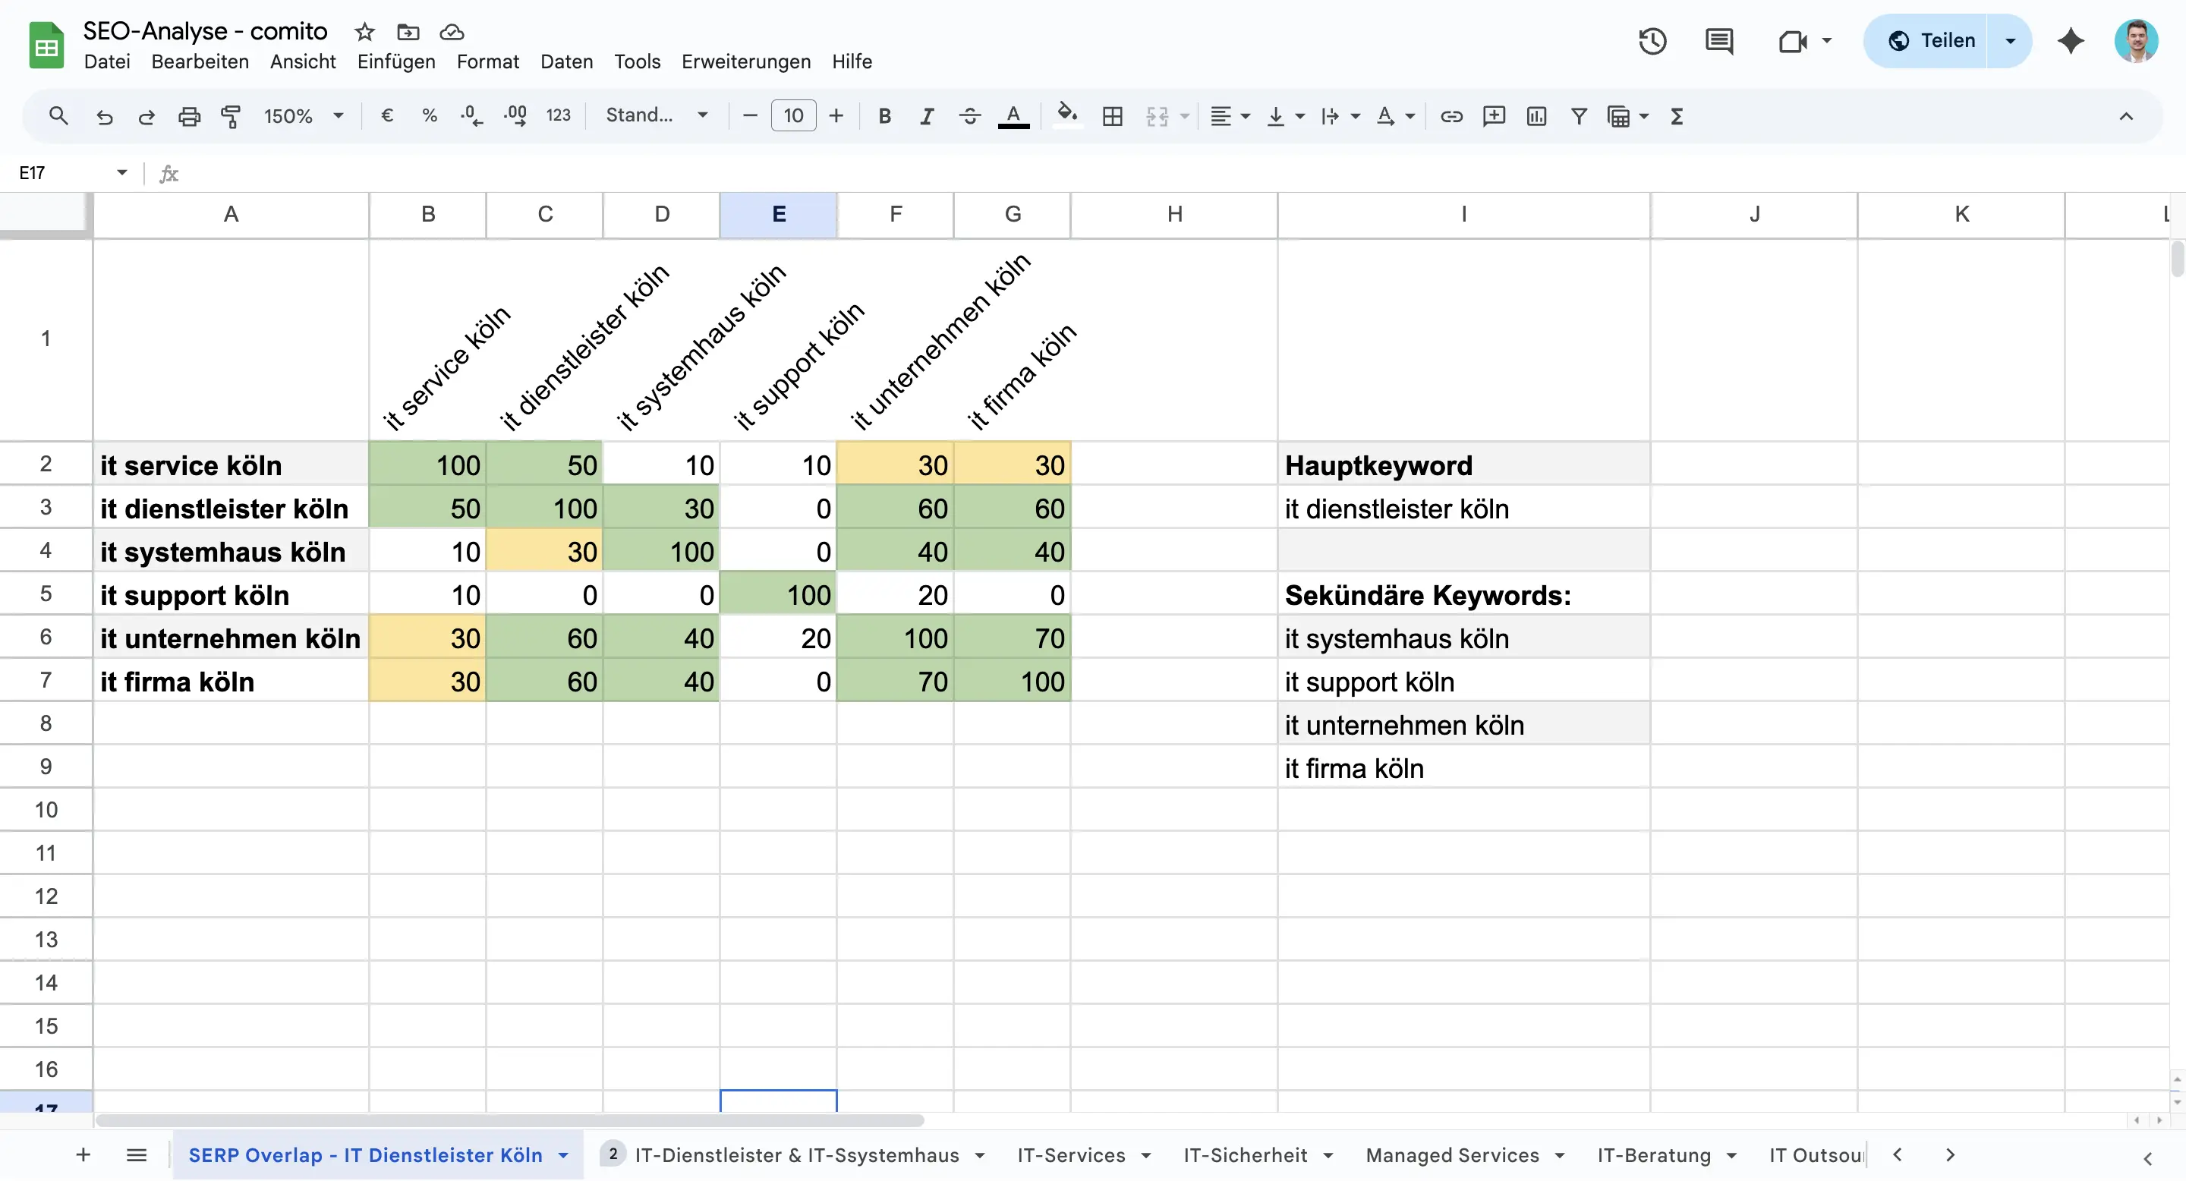Open the Erweiterungen menu
2186x1181 pixels.
[x=745, y=62]
